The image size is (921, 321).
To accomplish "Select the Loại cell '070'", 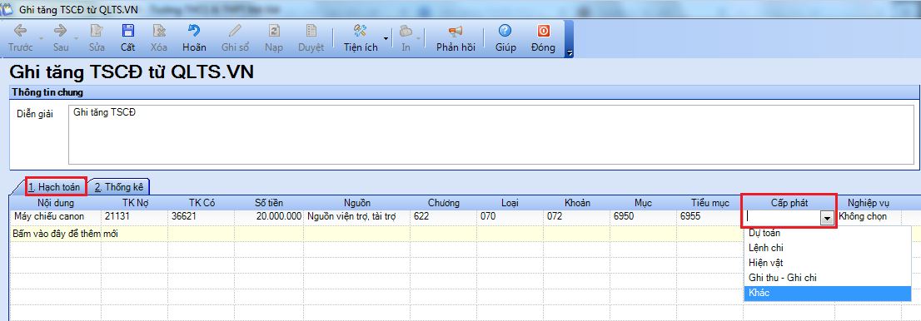I will pyautogui.click(x=510, y=216).
